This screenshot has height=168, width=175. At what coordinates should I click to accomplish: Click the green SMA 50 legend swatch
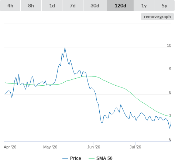[92, 158]
